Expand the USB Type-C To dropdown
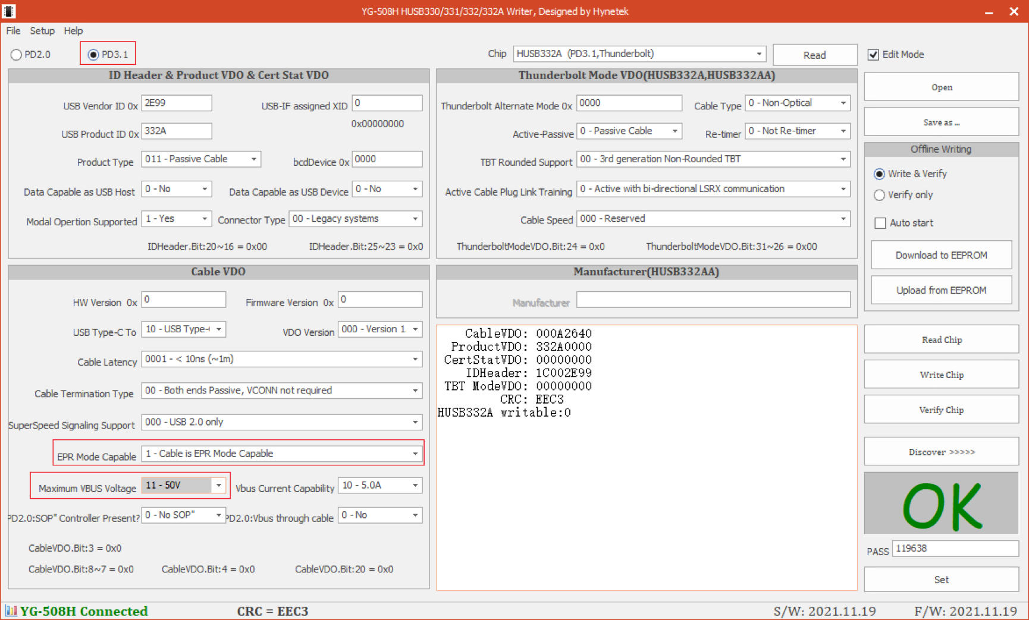The image size is (1029, 620). [219, 329]
